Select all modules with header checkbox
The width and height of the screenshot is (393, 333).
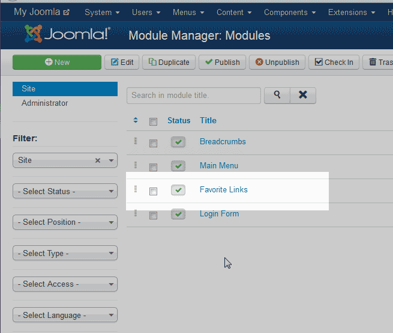[153, 121]
